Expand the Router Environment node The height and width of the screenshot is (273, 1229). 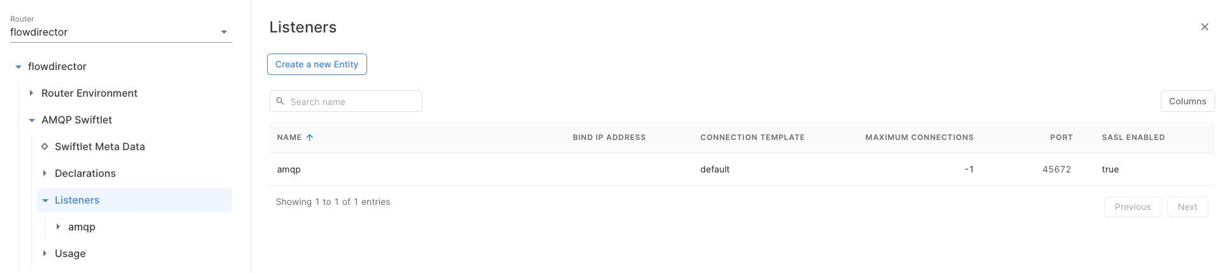31,93
